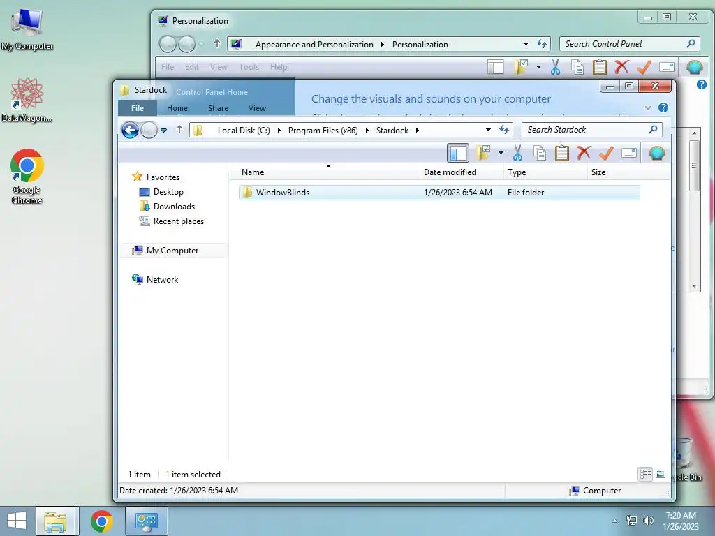Click the Cut scissors icon in Personalization window
The image size is (715, 536).
pos(555,68)
